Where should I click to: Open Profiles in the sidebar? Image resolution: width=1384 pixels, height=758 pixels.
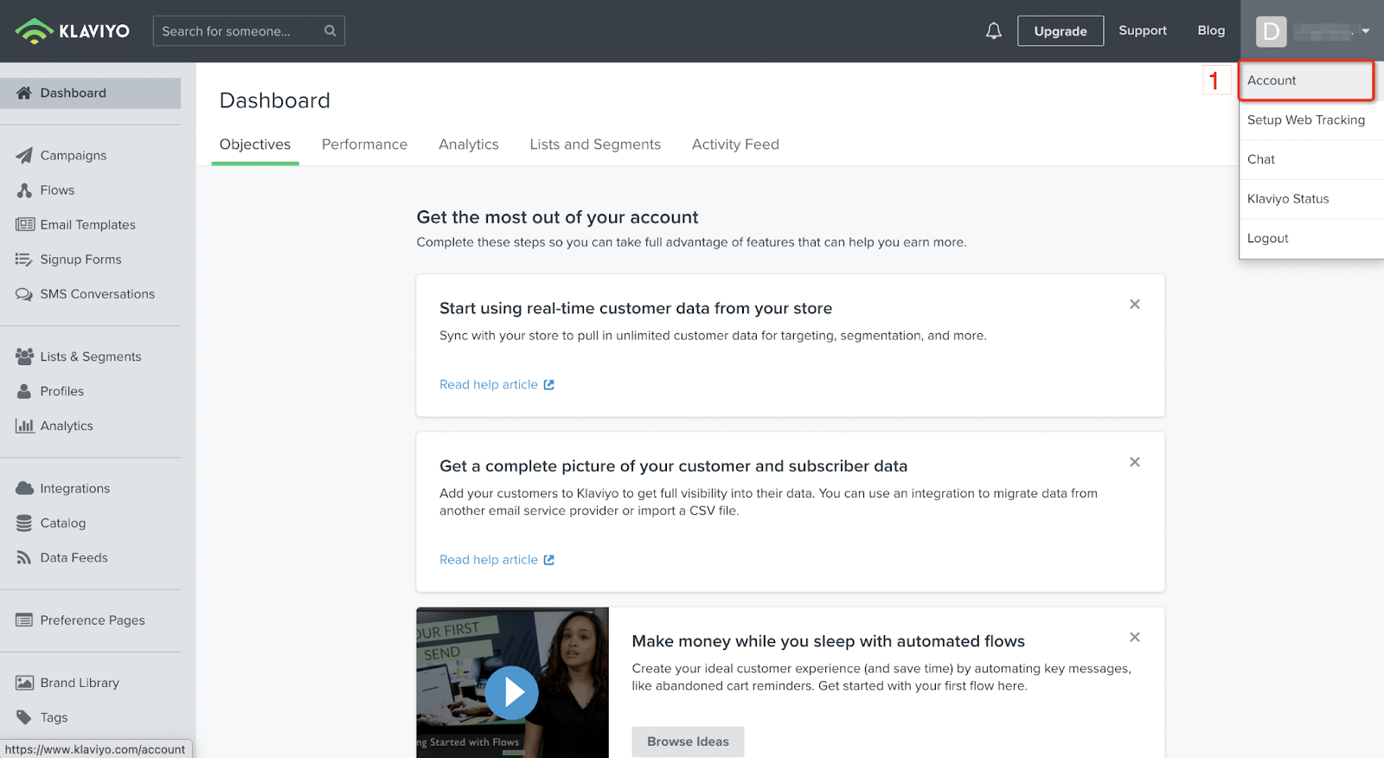(62, 391)
